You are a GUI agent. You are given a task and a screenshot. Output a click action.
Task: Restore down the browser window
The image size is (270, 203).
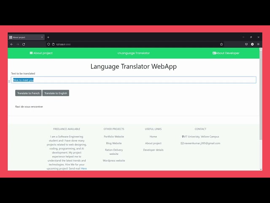(x=251, y=37)
